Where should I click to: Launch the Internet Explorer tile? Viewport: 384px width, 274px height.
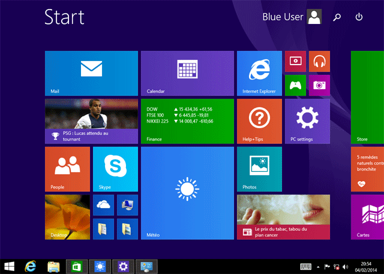tap(259, 73)
